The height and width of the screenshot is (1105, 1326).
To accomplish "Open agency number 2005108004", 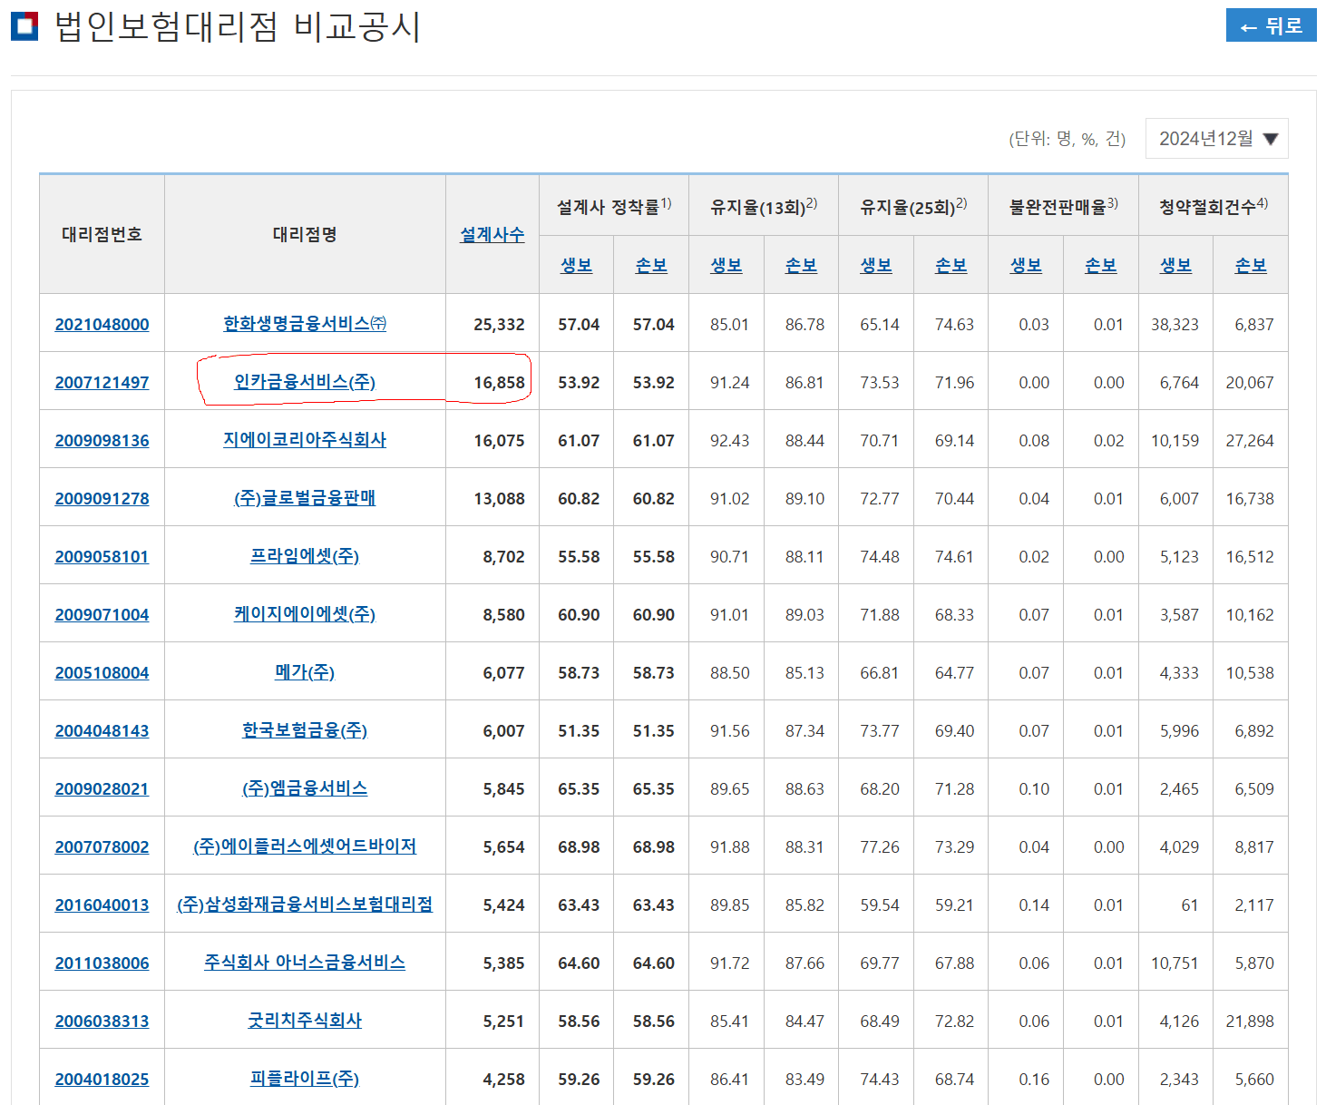I will [102, 672].
